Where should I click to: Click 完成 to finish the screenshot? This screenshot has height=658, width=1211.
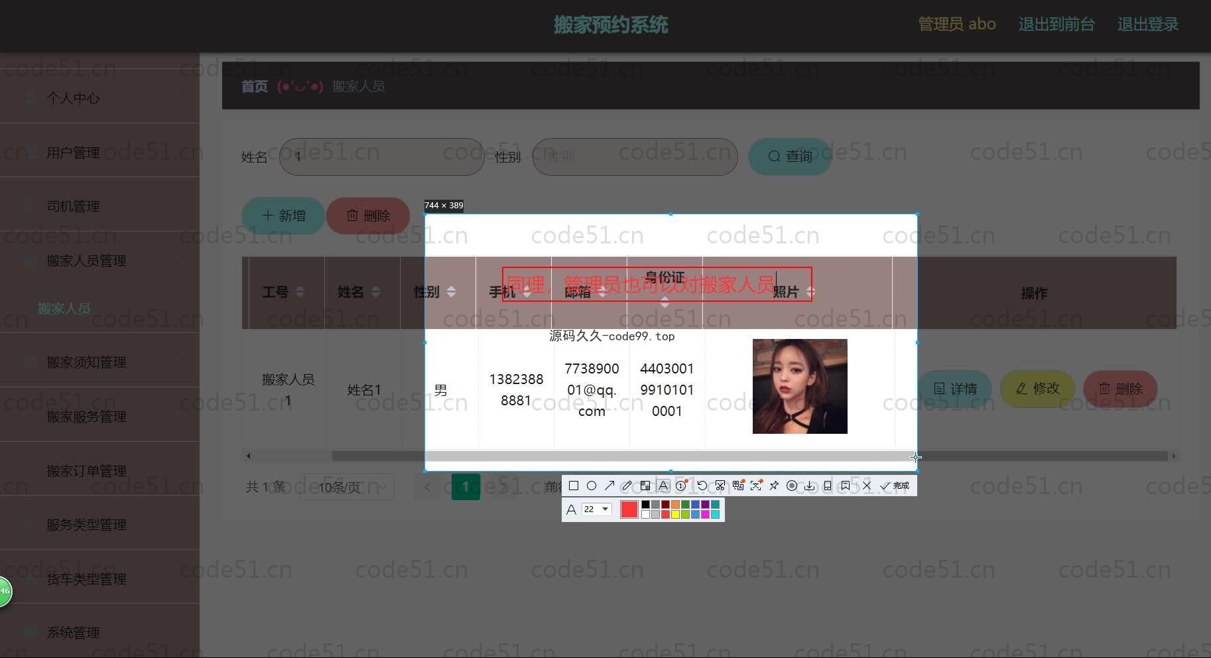pyautogui.click(x=895, y=486)
